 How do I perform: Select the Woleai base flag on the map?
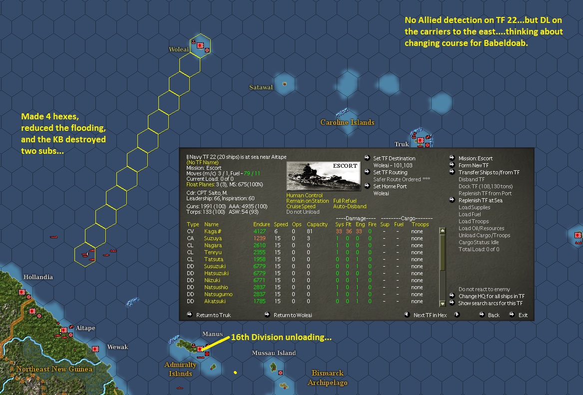coord(200,45)
